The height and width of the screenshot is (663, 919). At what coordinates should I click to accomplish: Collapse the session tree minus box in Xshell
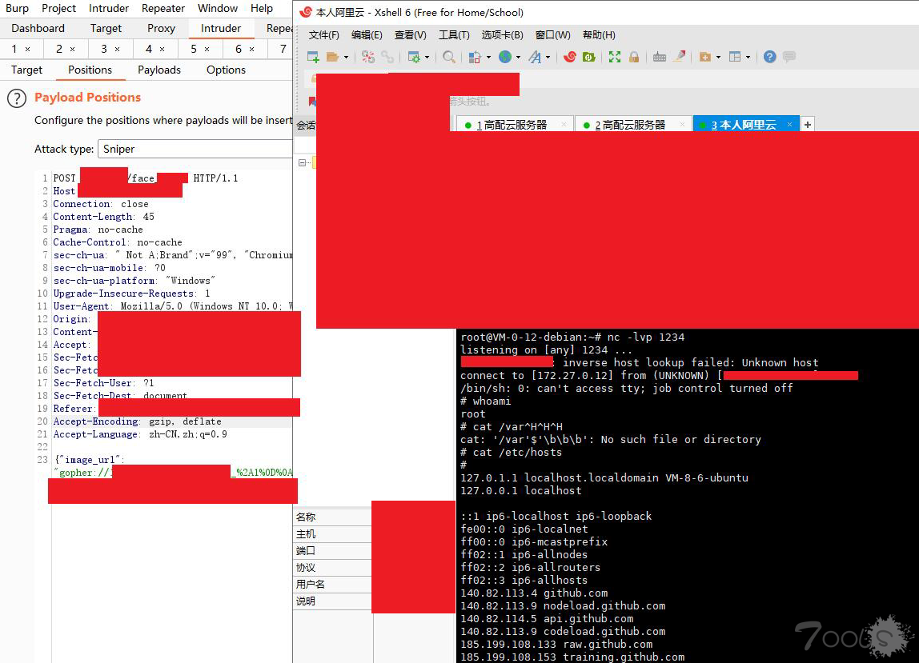[x=302, y=163]
